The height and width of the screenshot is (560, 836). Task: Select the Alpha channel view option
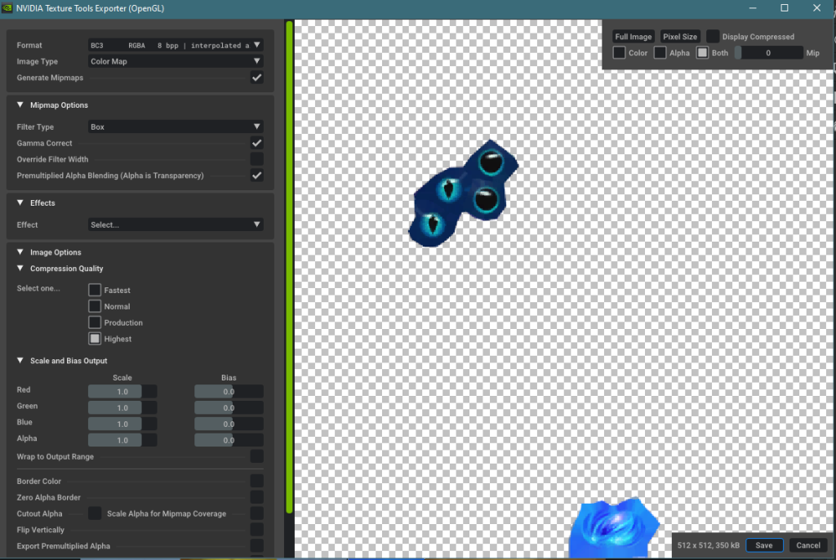(660, 52)
